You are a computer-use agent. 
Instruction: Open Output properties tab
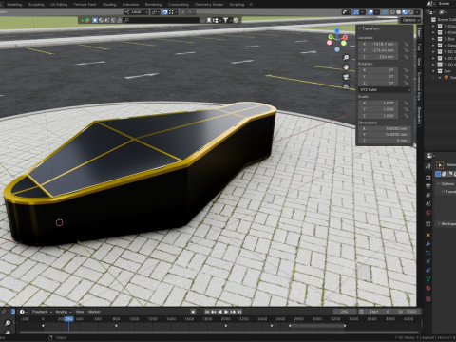click(x=428, y=186)
